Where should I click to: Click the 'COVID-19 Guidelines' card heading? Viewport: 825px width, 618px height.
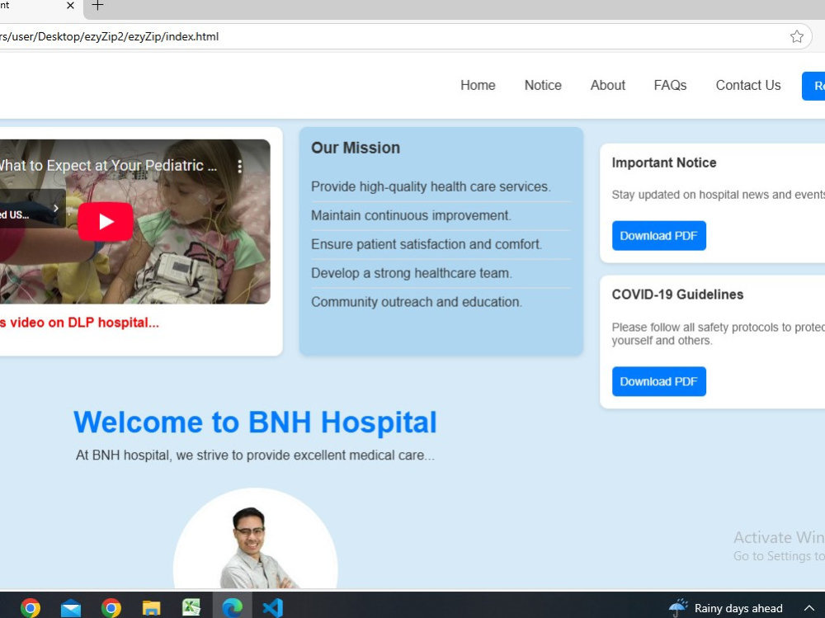point(677,295)
